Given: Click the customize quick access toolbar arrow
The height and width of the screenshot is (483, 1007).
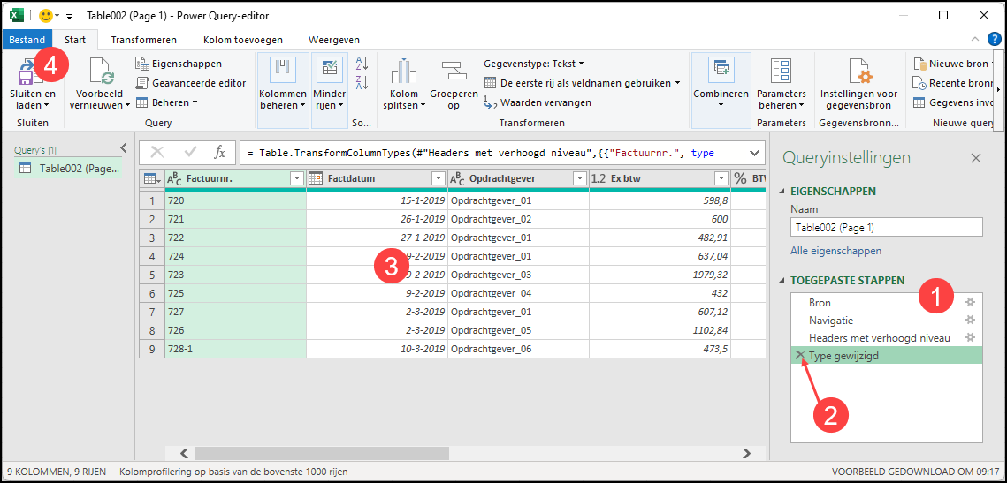Looking at the screenshot, I should (x=69, y=15).
